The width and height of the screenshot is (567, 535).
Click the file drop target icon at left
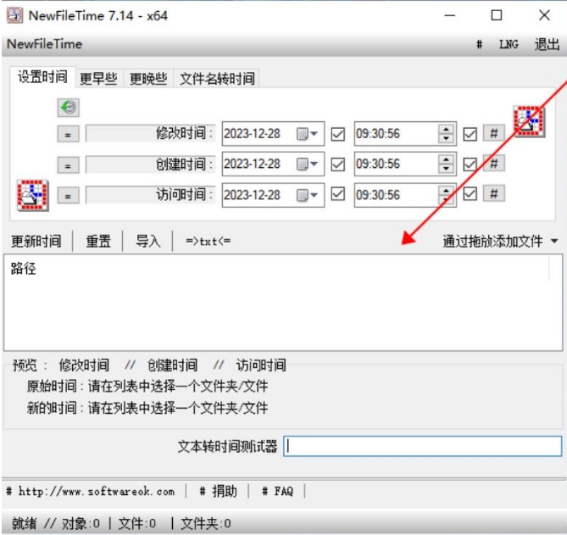click(x=32, y=195)
